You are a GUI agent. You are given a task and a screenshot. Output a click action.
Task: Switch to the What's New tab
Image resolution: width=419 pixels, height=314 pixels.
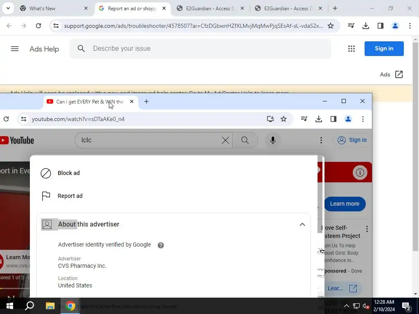pyautogui.click(x=54, y=8)
